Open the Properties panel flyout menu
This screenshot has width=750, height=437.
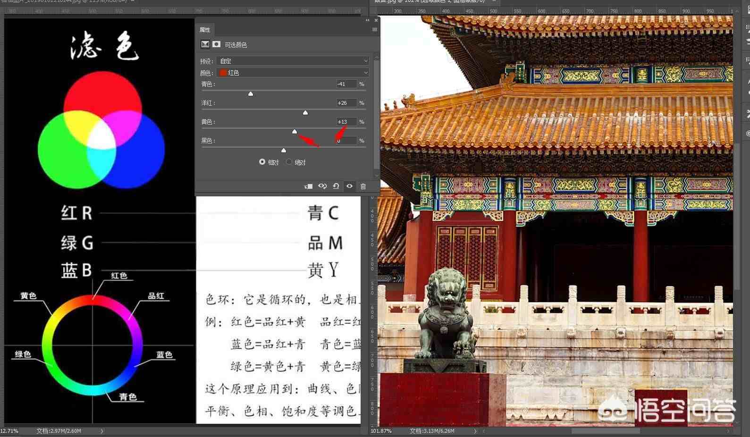(x=375, y=30)
